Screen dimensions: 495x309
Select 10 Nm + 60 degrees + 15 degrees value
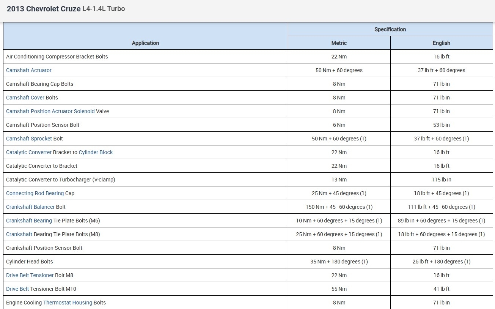[x=339, y=221]
